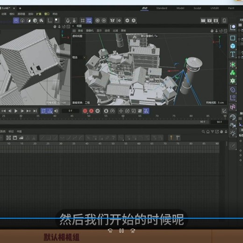Click the frame all icon in dope sheet toolbar
This screenshot has height=243, width=243.
(x=8, y=137)
